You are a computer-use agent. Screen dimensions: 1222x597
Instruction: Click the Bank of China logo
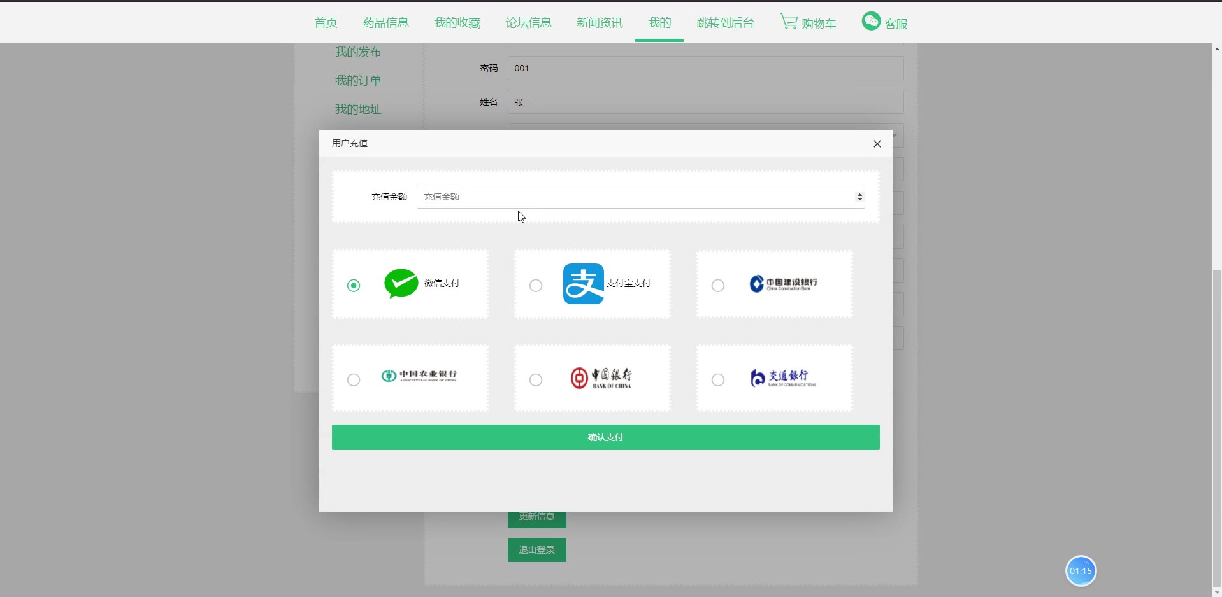(601, 377)
